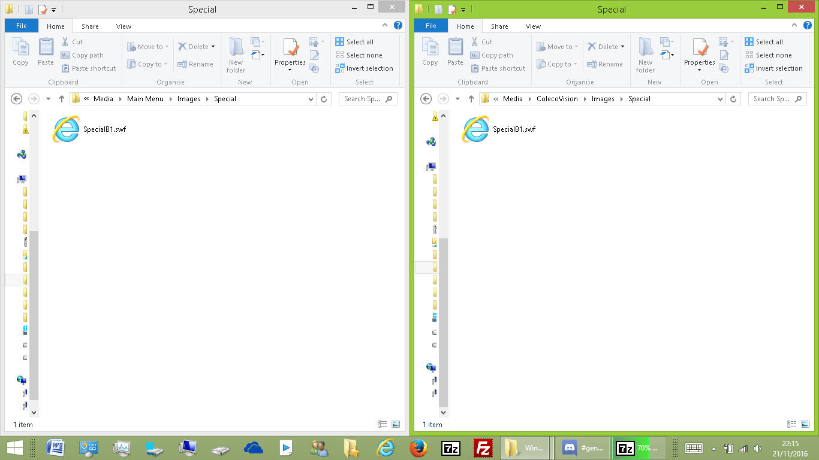Switch to Share tab in the right window
The width and height of the screenshot is (819, 460).
point(499,26)
